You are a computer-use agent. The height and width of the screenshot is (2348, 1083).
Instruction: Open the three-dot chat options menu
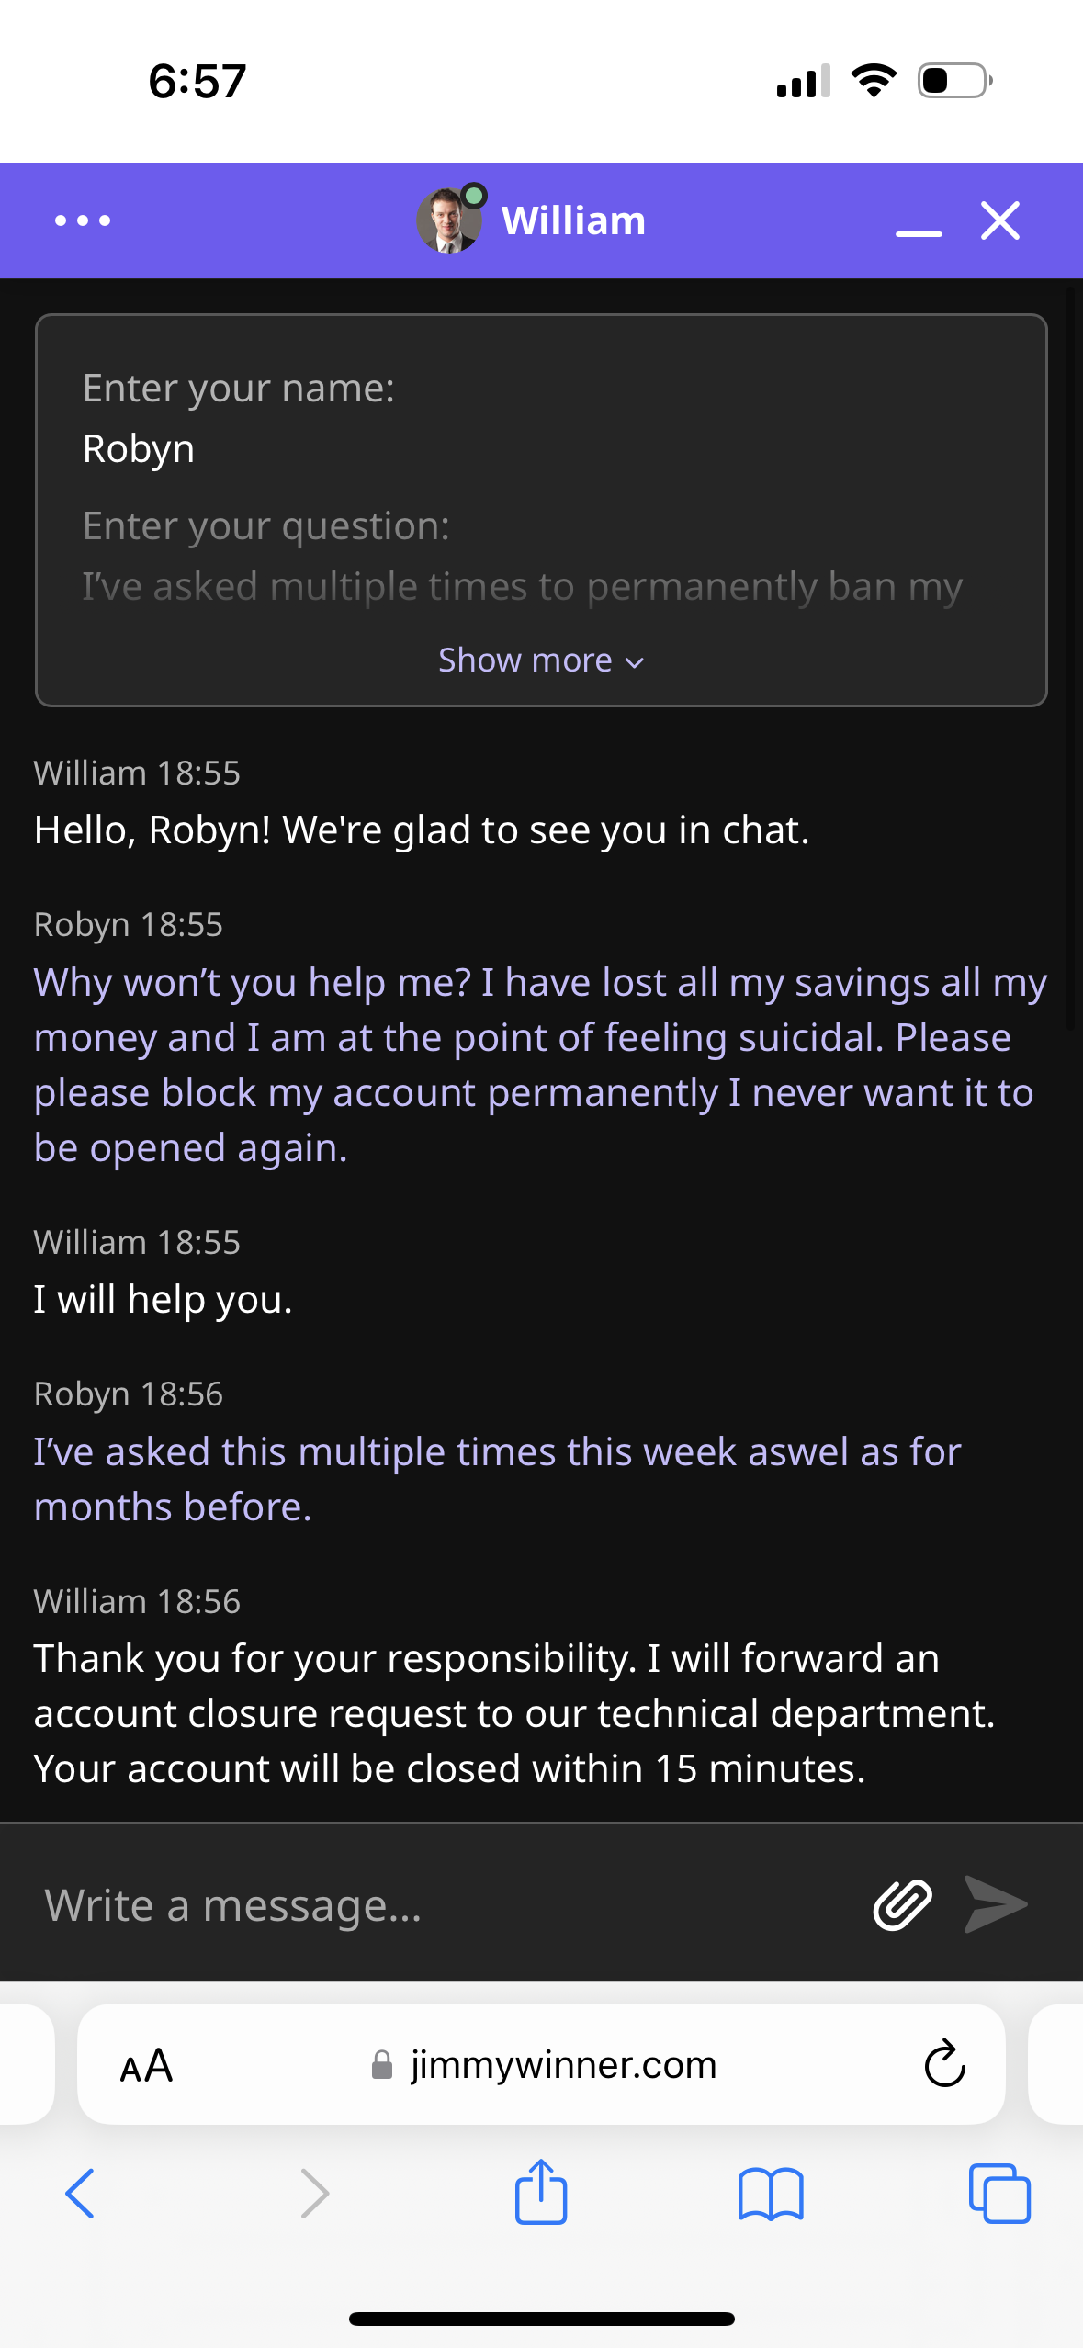pos(83,220)
